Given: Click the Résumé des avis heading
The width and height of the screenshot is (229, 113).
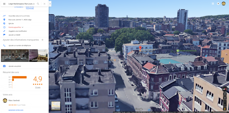Looking at the screenshot, I should [x=11, y=72].
